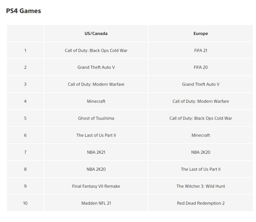Select Red Dead Redemption 2 entry
Viewport: 256px width, 222px height.
pyautogui.click(x=201, y=203)
